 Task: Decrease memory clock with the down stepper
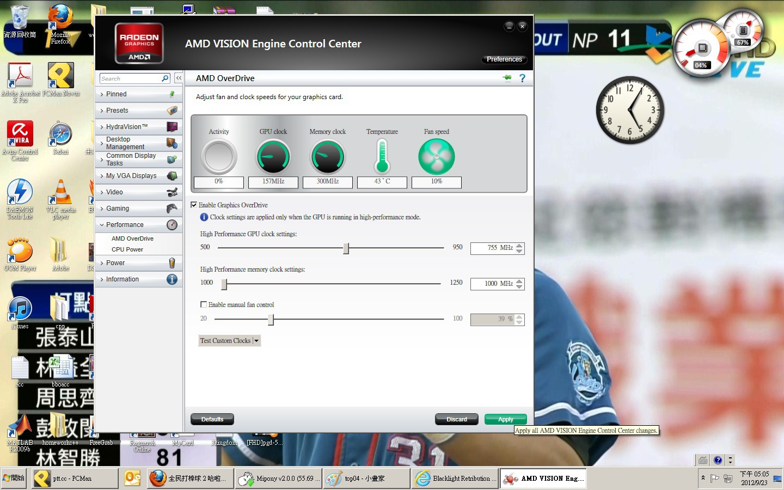pyautogui.click(x=519, y=286)
